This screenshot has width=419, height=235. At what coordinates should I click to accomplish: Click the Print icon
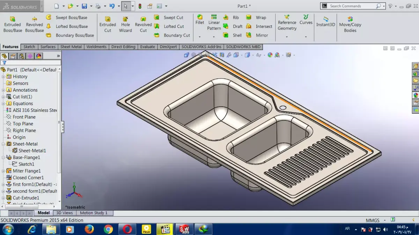click(98, 6)
